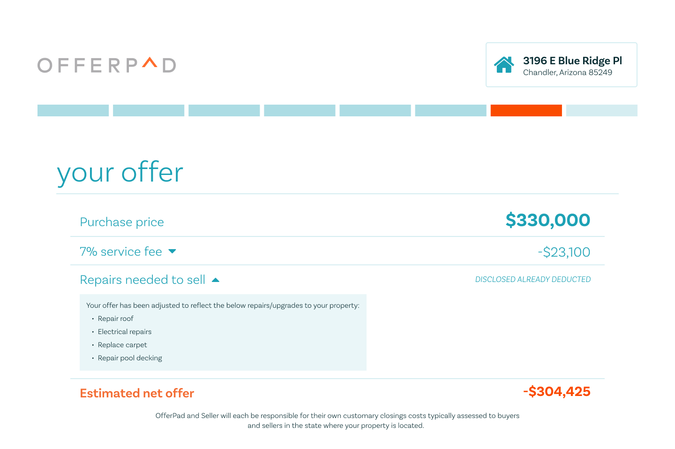Click the teal house icon
The width and height of the screenshot is (675, 449).
(x=504, y=65)
